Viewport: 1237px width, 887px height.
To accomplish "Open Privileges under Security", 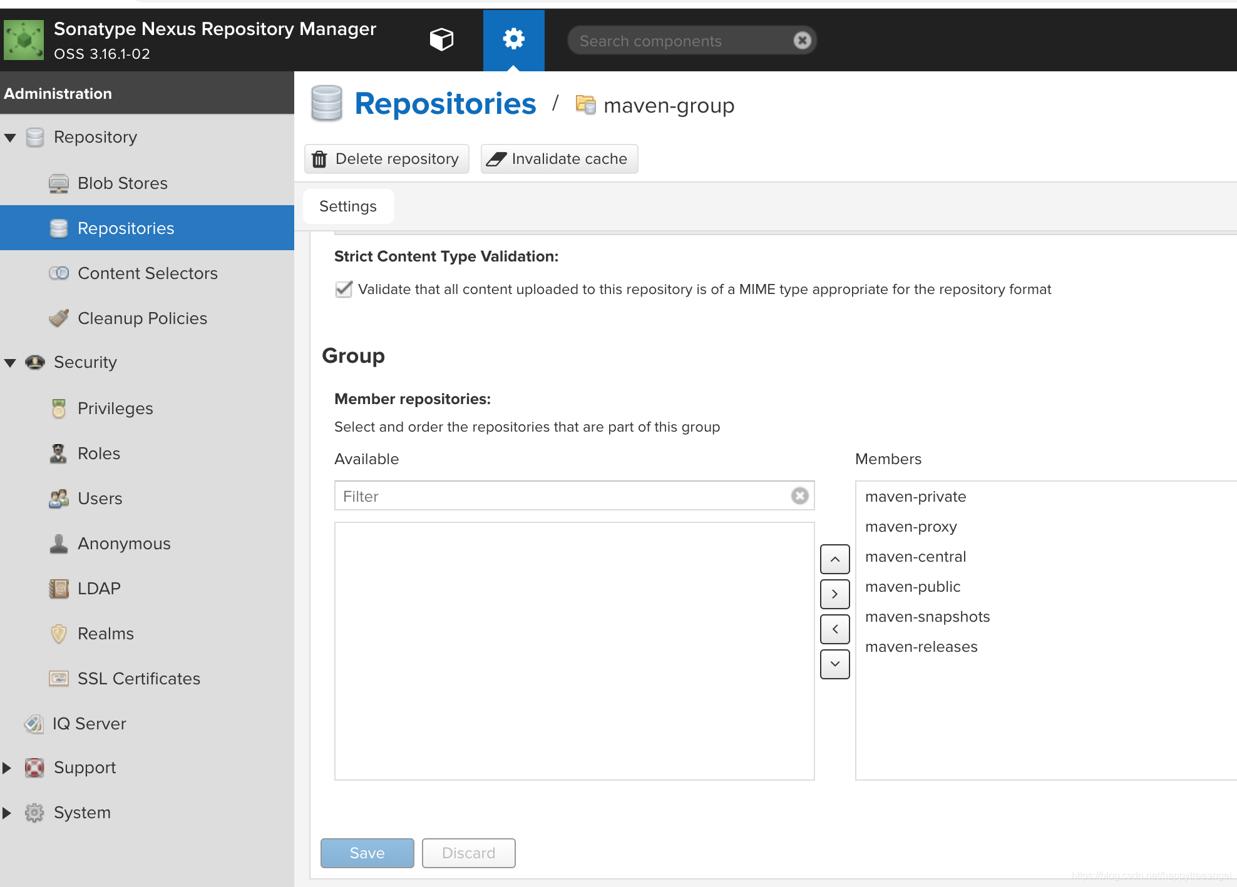I will pyautogui.click(x=147, y=408).
